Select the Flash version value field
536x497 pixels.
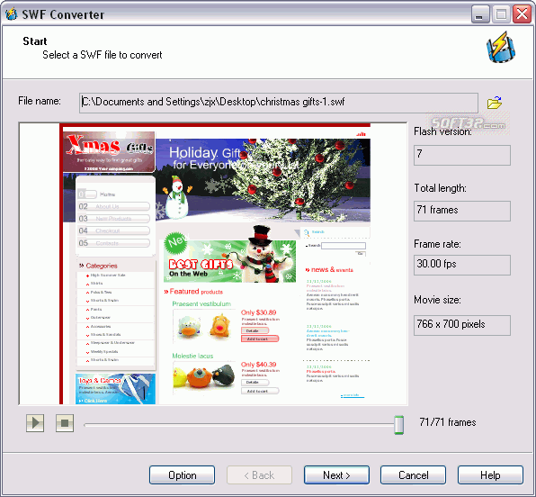[462, 155]
